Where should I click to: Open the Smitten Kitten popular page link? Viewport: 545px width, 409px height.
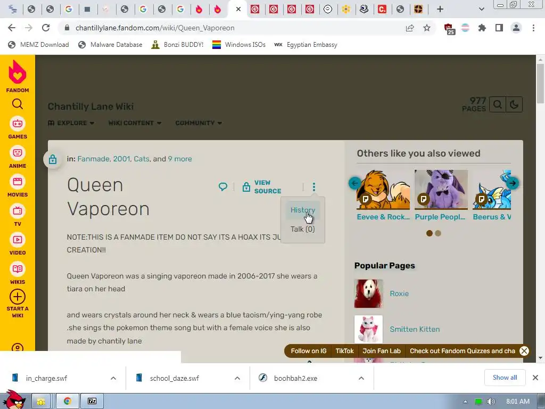point(415,329)
